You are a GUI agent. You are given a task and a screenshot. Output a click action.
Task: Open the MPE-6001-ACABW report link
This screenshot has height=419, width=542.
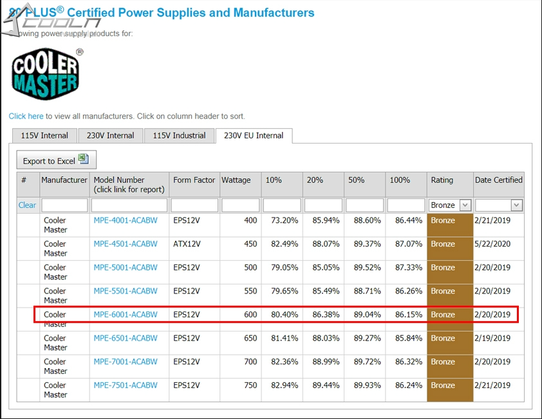point(126,314)
